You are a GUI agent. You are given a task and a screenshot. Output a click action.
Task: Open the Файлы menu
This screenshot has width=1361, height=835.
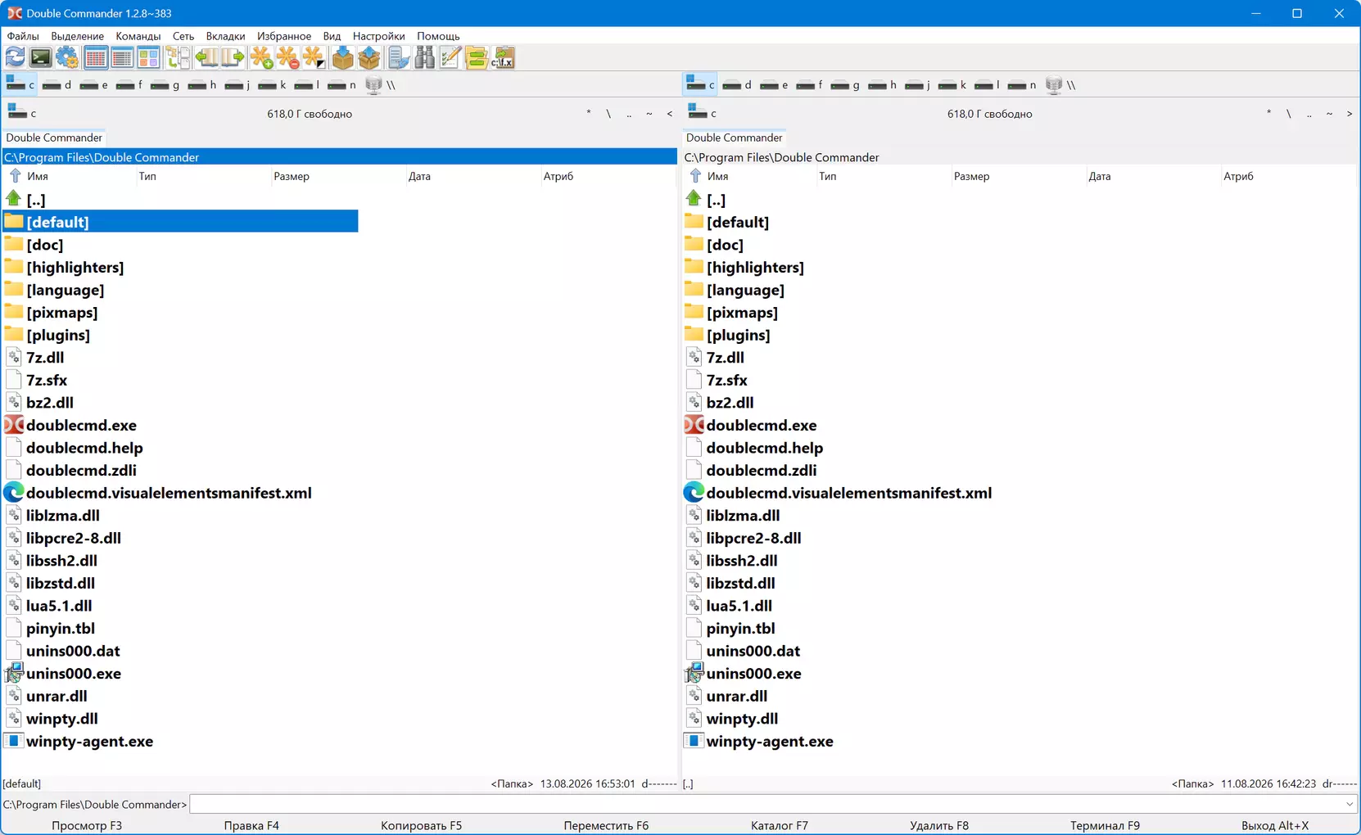coord(23,36)
